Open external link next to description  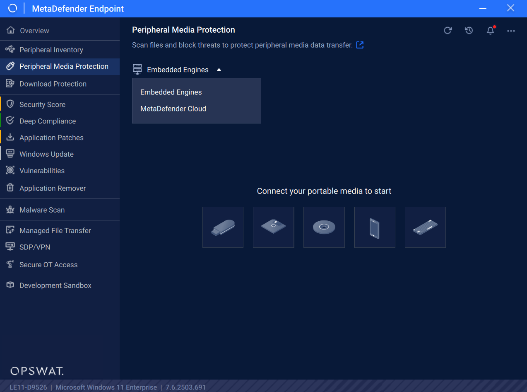tap(360, 45)
